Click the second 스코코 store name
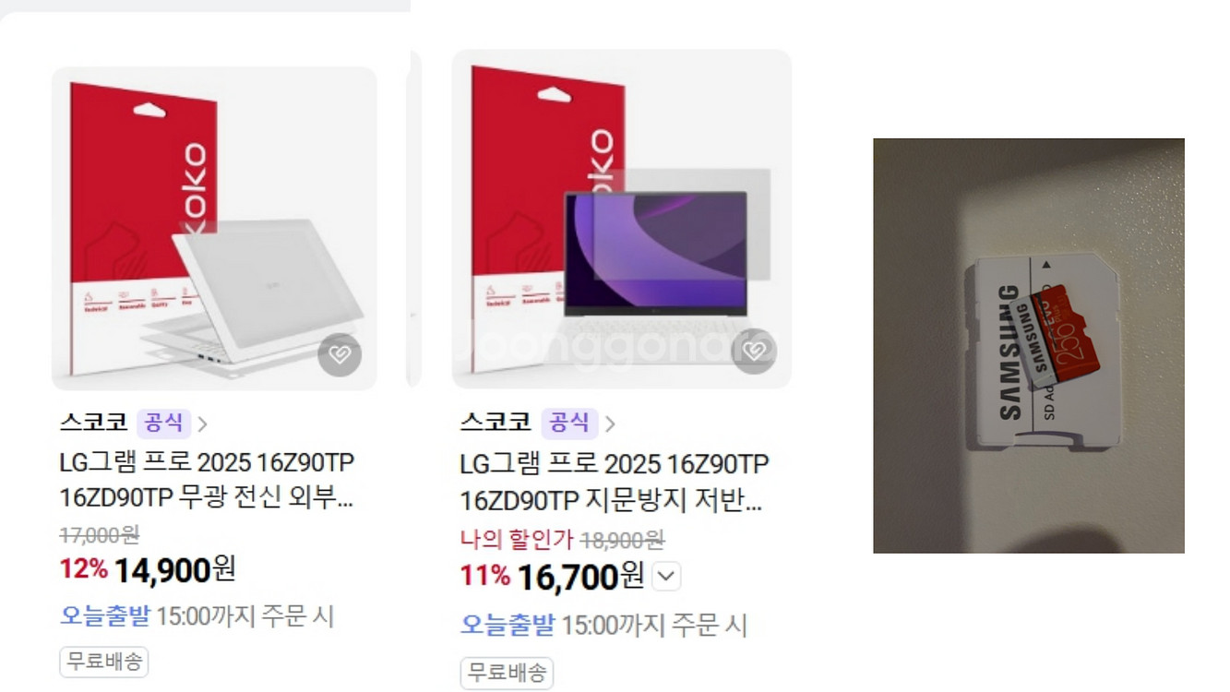The image size is (1230, 692). click(x=496, y=423)
